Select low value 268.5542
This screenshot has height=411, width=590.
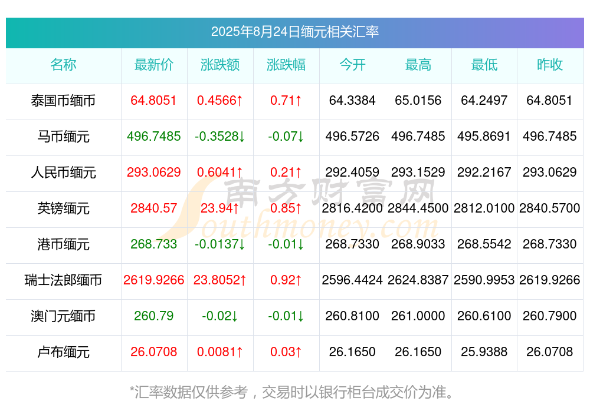[x=484, y=244]
